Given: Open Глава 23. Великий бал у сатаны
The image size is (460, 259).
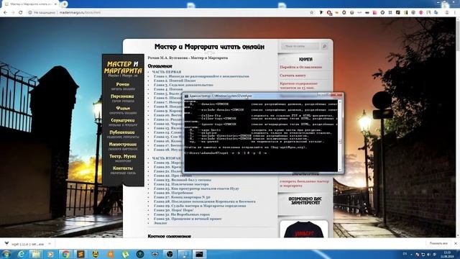Looking at the screenshot, I should [182, 180].
